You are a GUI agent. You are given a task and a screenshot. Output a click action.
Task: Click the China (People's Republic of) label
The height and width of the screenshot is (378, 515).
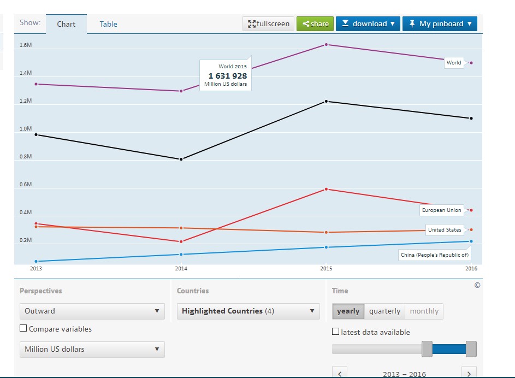click(x=435, y=255)
